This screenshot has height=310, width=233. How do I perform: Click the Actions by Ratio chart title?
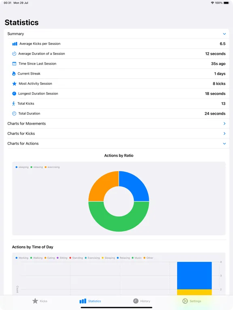click(x=119, y=155)
